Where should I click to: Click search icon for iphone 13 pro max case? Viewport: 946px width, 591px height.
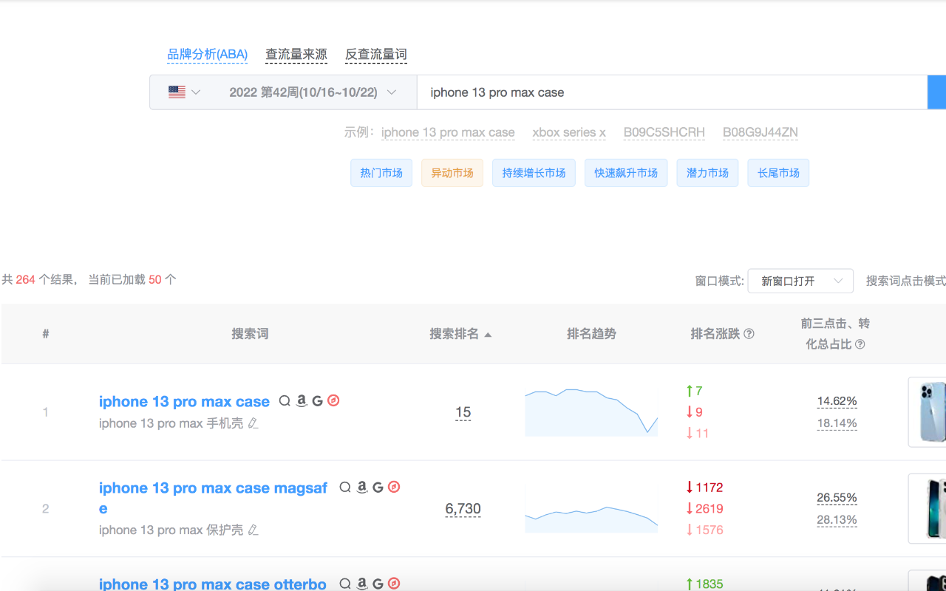(285, 401)
